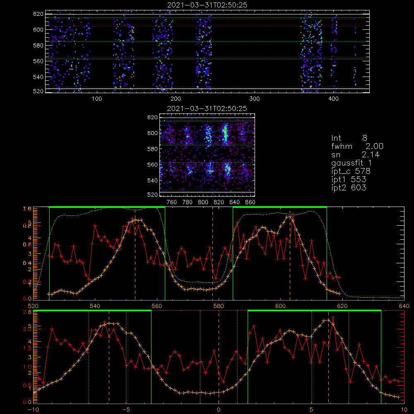Image resolution: width=414 pixels, height=414 pixels.
Task: Click the orange dashed marker at zero in bottom plot
Action: pos(219,357)
